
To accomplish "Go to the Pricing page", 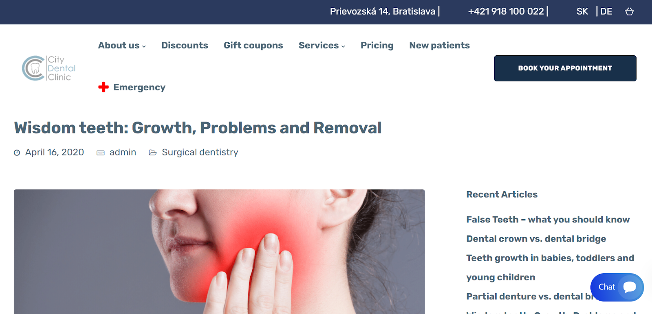I will coord(377,46).
